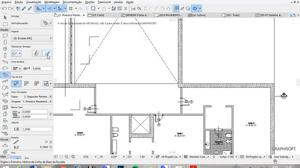
Task: Expand the stair geometry method dropdown
Action: [x=16, y=54]
